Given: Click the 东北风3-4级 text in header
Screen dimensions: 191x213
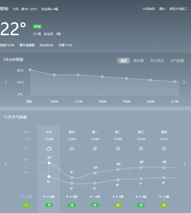Looking at the screenshot, I should [50, 9].
